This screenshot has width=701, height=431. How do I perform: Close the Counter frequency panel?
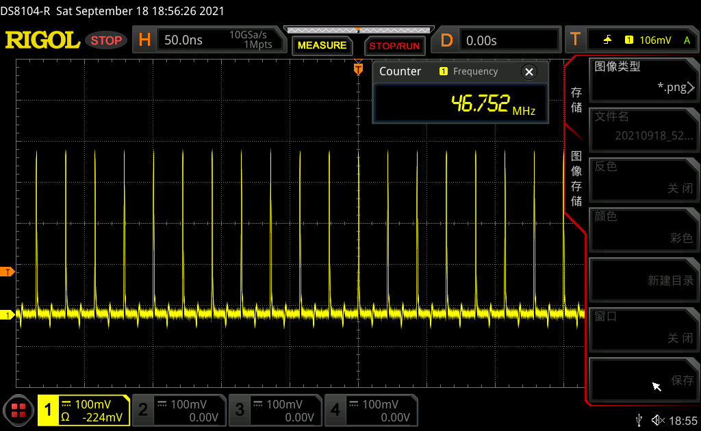pyautogui.click(x=529, y=71)
